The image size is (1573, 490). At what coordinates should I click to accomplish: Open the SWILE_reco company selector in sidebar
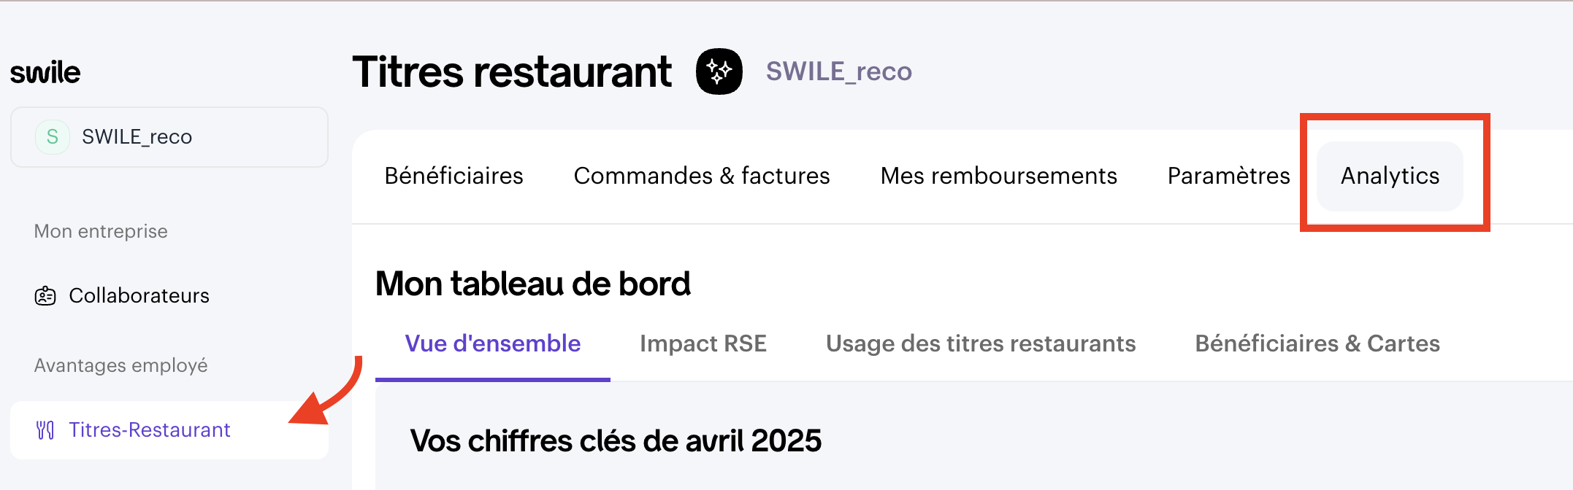click(169, 137)
